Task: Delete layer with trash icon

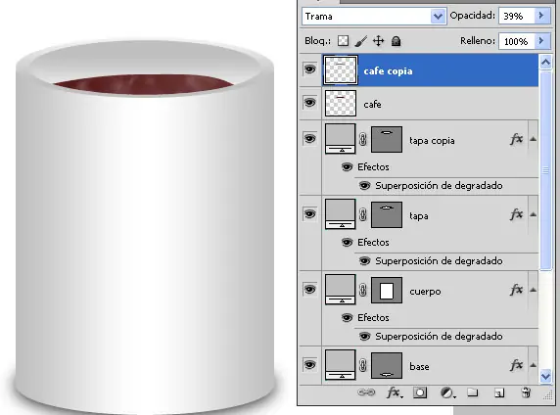Action: (x=526, y=392)
